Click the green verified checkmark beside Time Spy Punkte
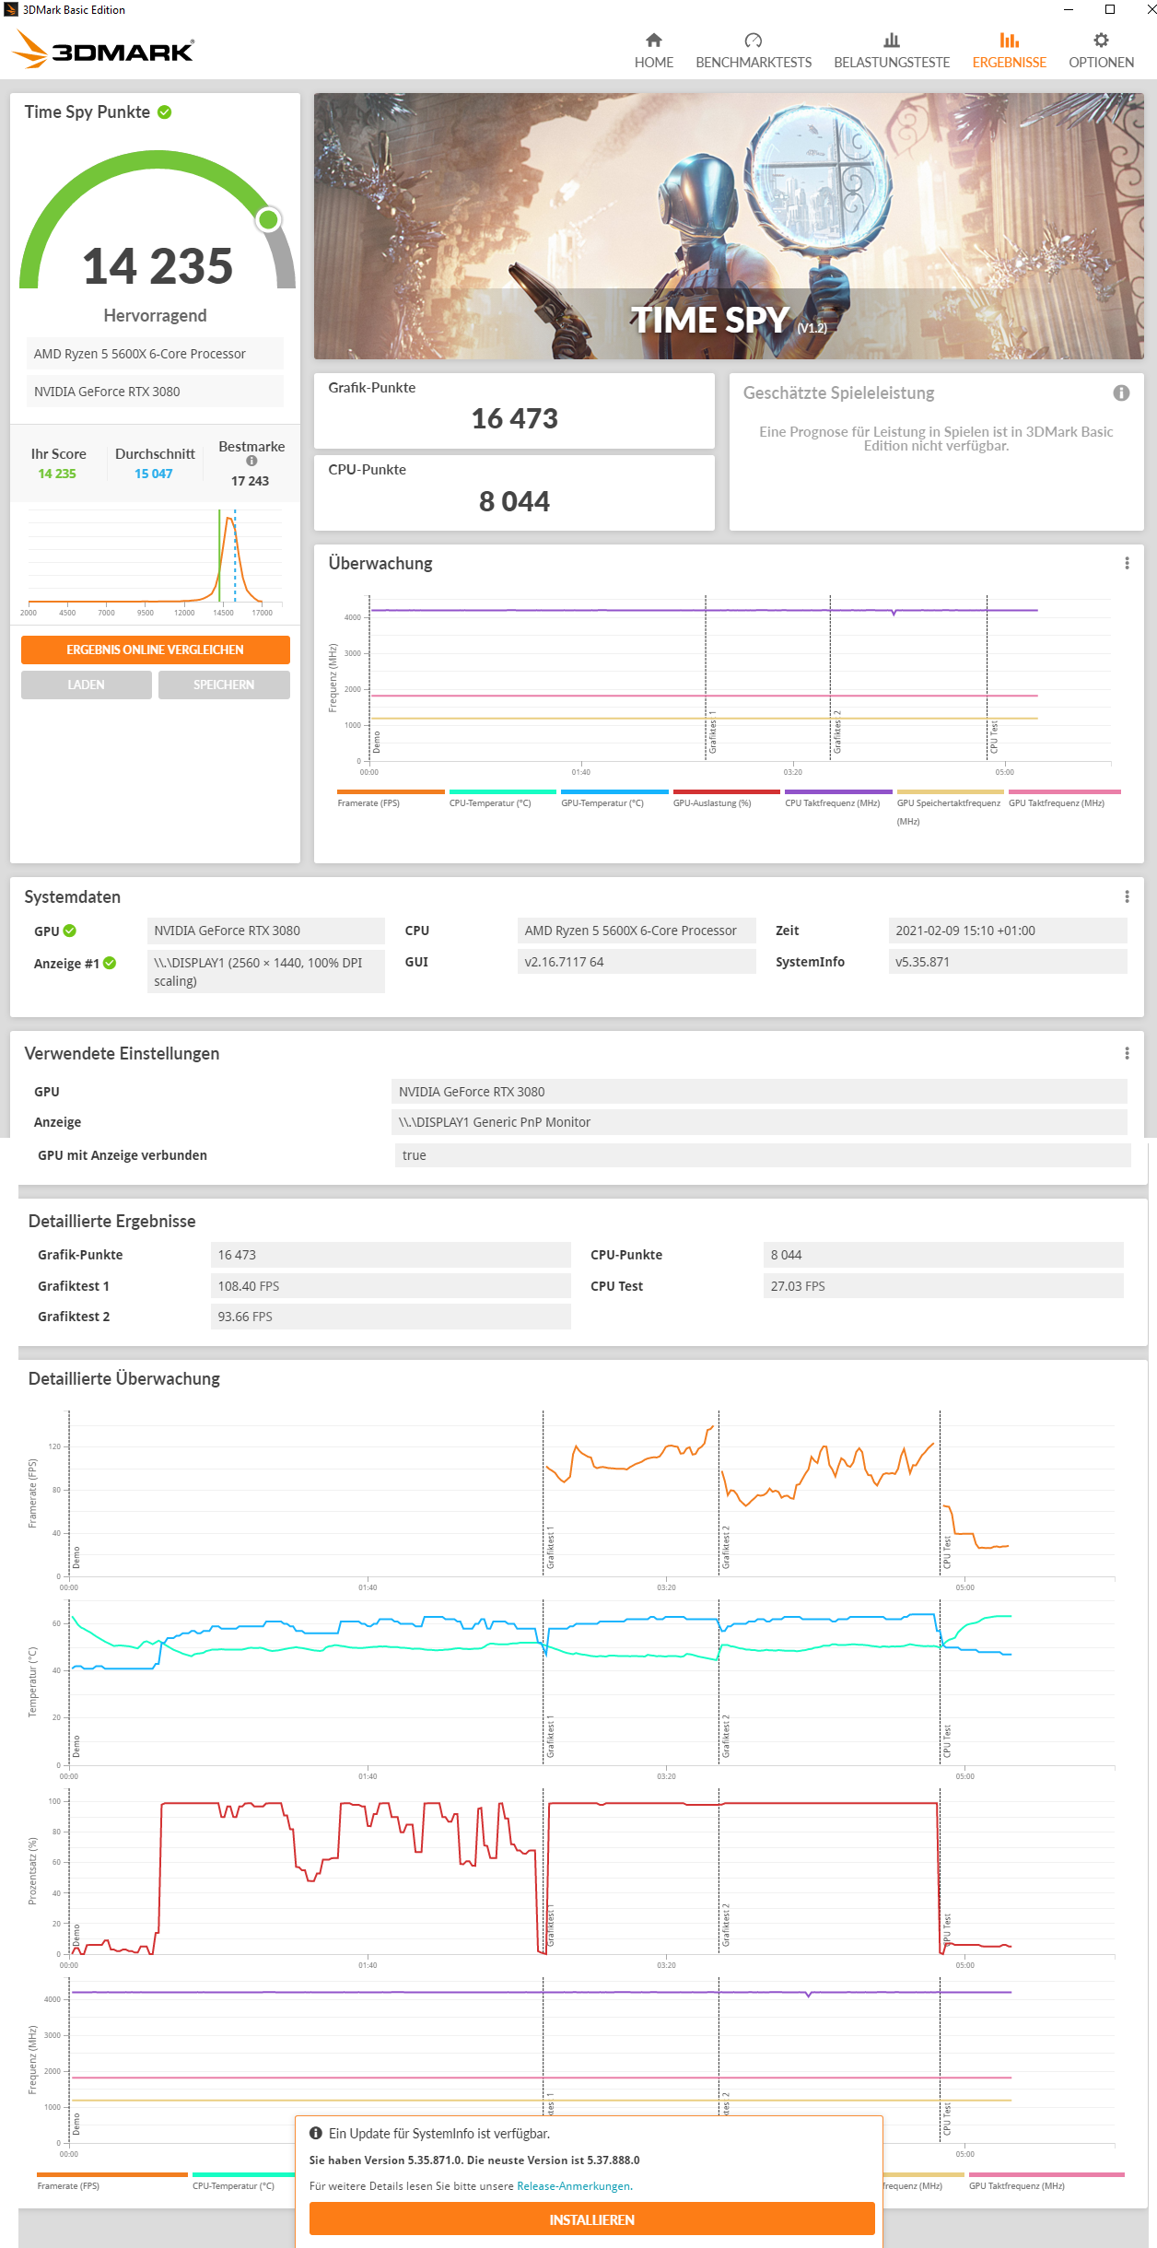 (165, 112)
